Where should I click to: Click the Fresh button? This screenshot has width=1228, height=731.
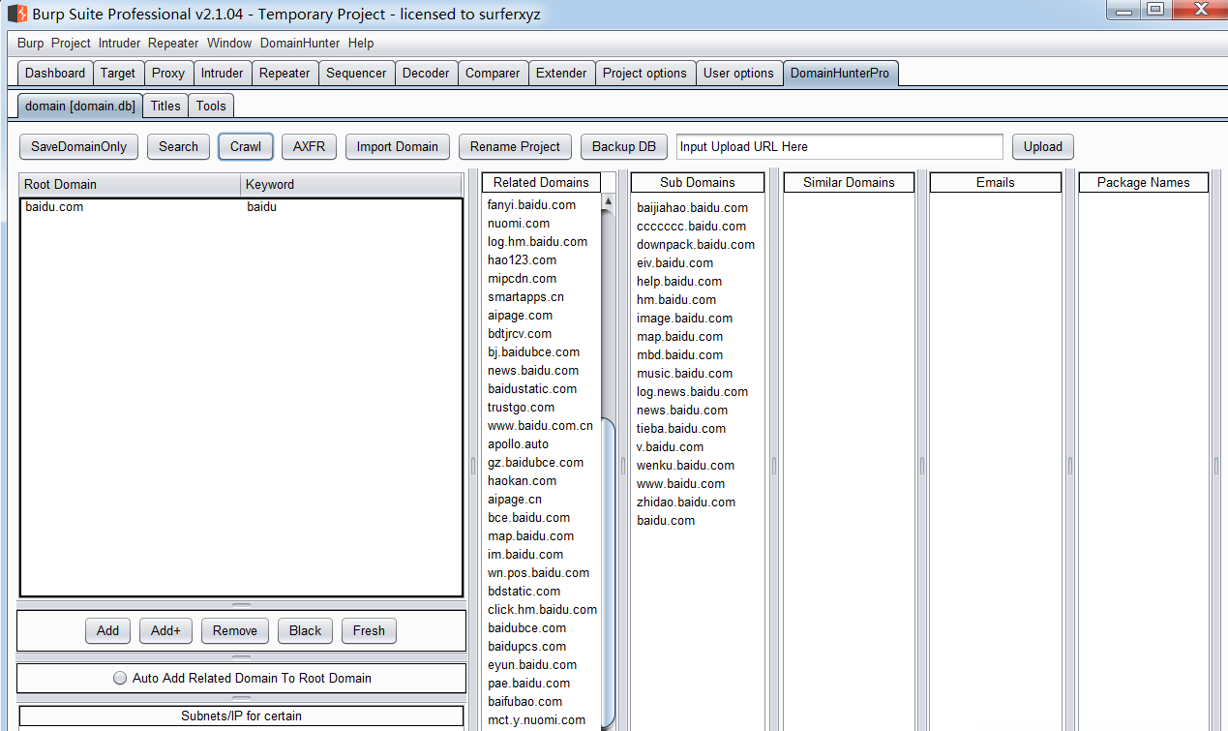[369, 630]
